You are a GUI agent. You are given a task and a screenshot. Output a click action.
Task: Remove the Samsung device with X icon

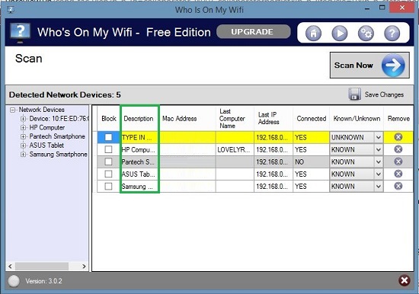point(398,186)
